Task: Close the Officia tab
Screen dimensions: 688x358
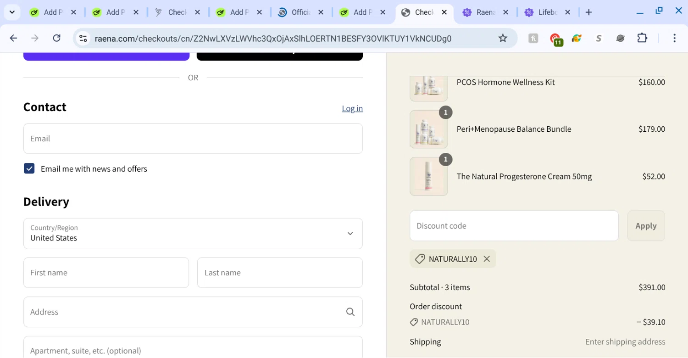Action: coord(321,12)
